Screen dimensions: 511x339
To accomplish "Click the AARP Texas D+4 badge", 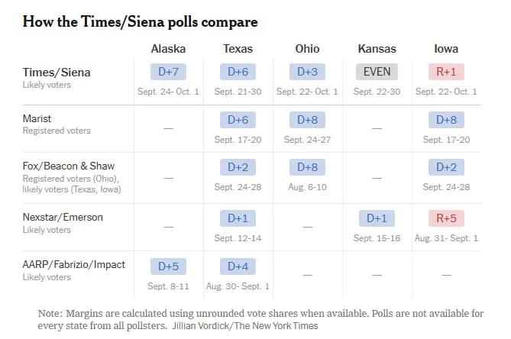I will coord(238,266).
